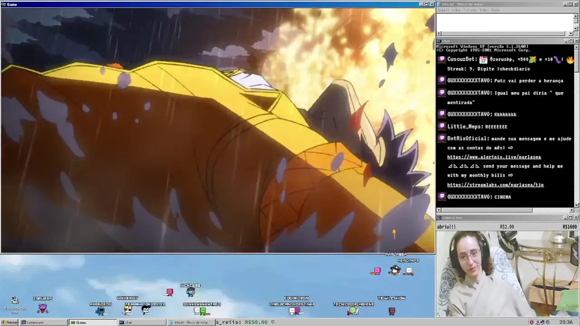This screenshot has height=326, width=580.
Task: Click the TECNICO_DE_HIGIENE green avatar sprite
Action: (353, 311)
